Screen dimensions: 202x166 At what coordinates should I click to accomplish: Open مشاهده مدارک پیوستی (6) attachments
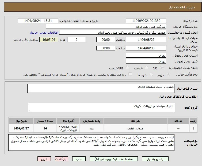point(114,159)
